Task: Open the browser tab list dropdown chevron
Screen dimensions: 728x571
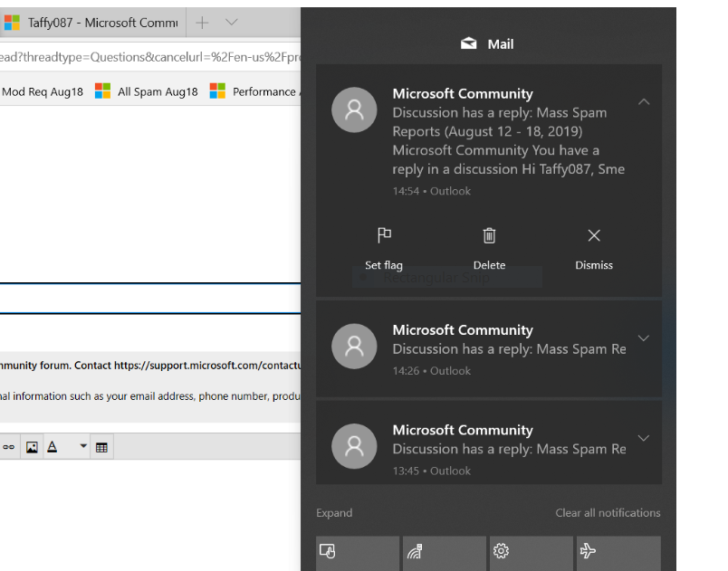Action: click(x=231, y=22)
